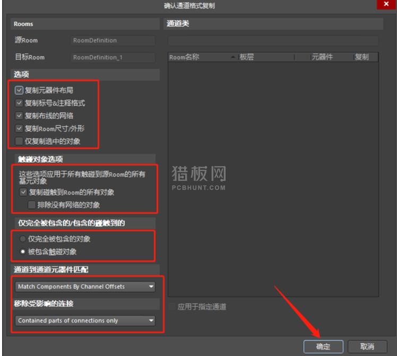Image resolution: width=397 pixels, height=356 pixels.
Task: Enable 仅复制选中的对象 checkbox
Action: coord(20,141)
